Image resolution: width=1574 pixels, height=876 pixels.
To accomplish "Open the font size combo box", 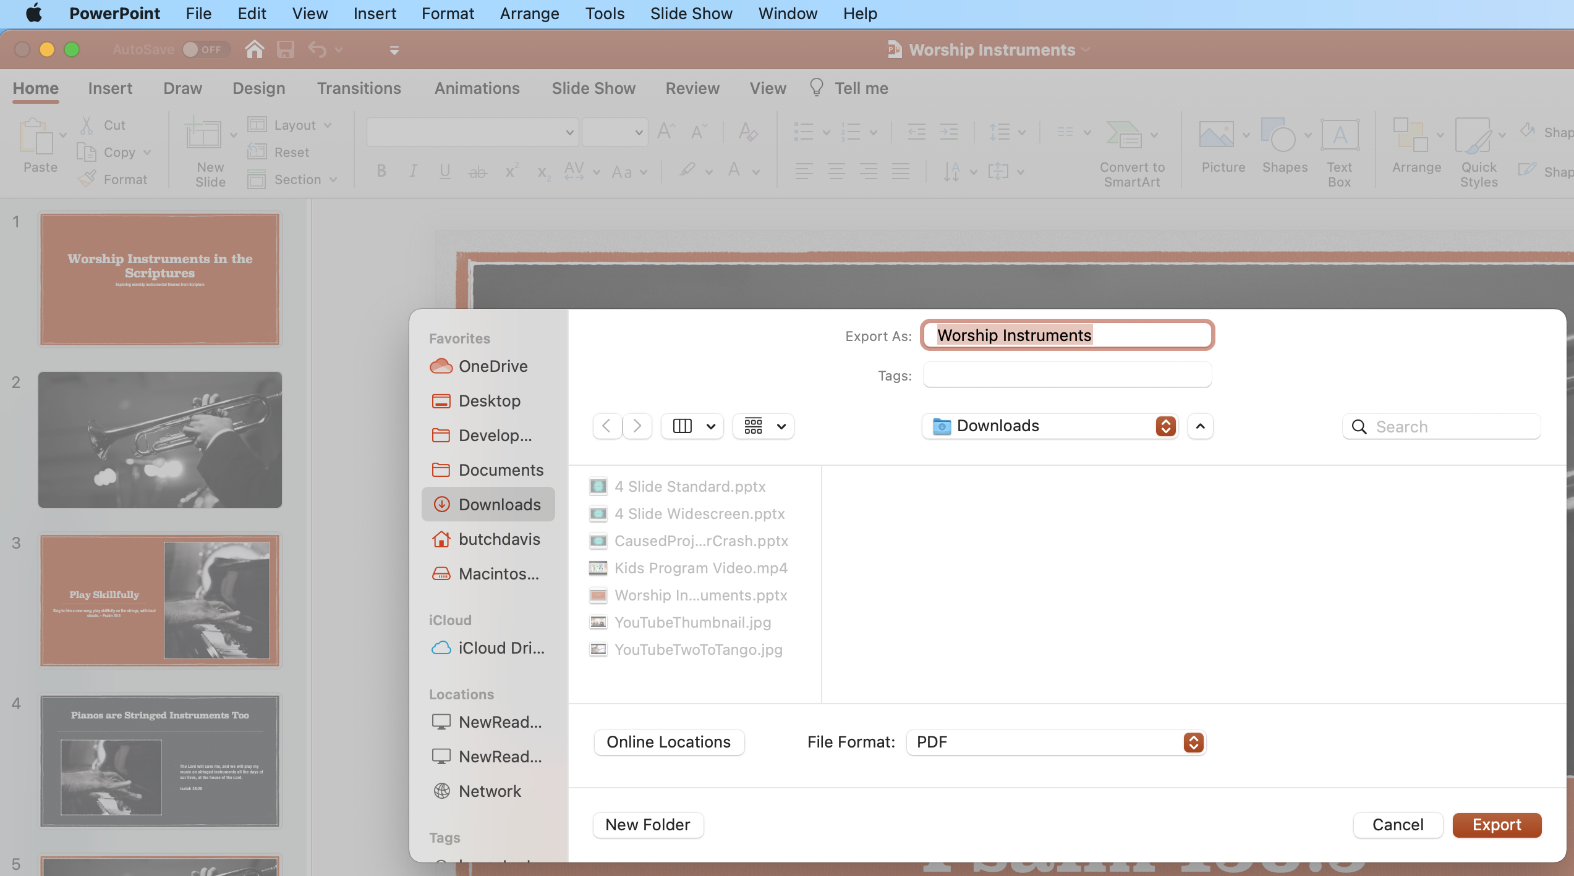I will tap(615, 132).
